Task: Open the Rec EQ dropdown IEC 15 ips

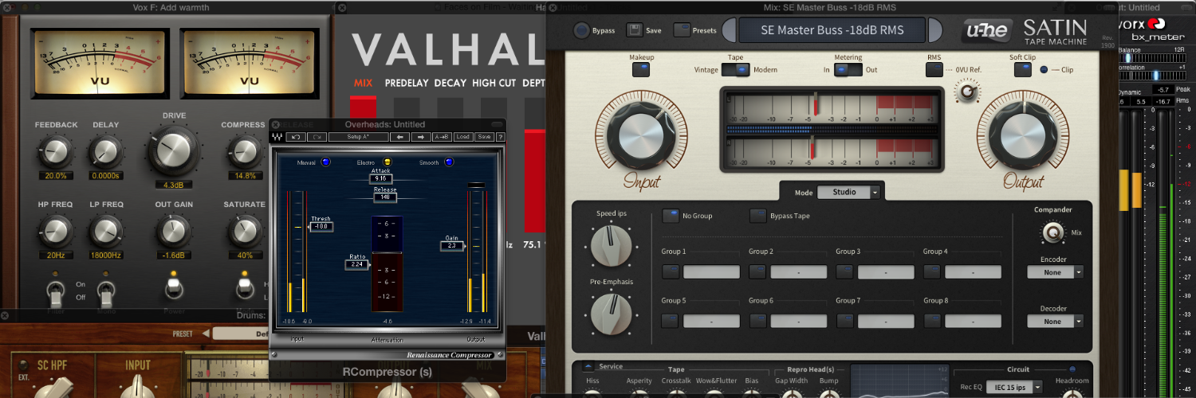Action: pyautogui.click(x=1016, y=388)
